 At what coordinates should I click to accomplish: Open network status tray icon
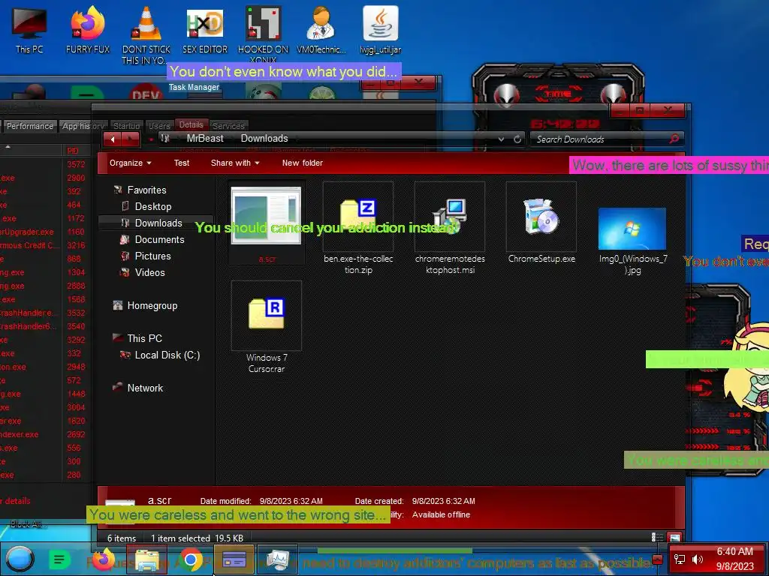679,559
